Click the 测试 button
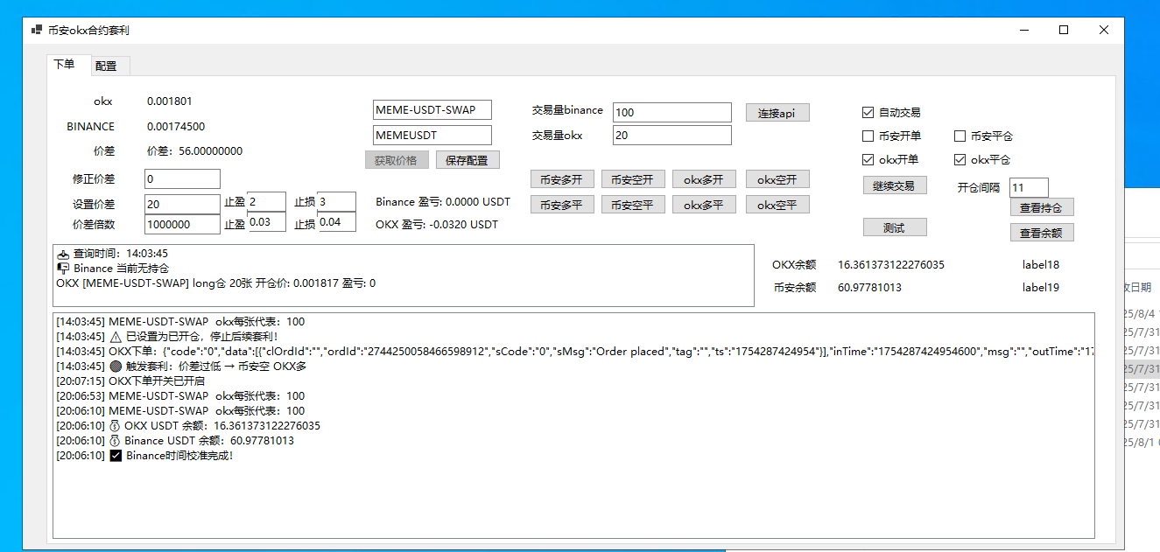This screenshot has width=1160, height=552. click(x=895, y=227)
